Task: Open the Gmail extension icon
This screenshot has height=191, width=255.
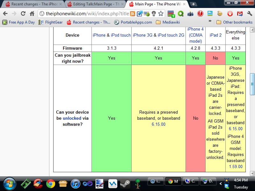Action: pos(240,14)
